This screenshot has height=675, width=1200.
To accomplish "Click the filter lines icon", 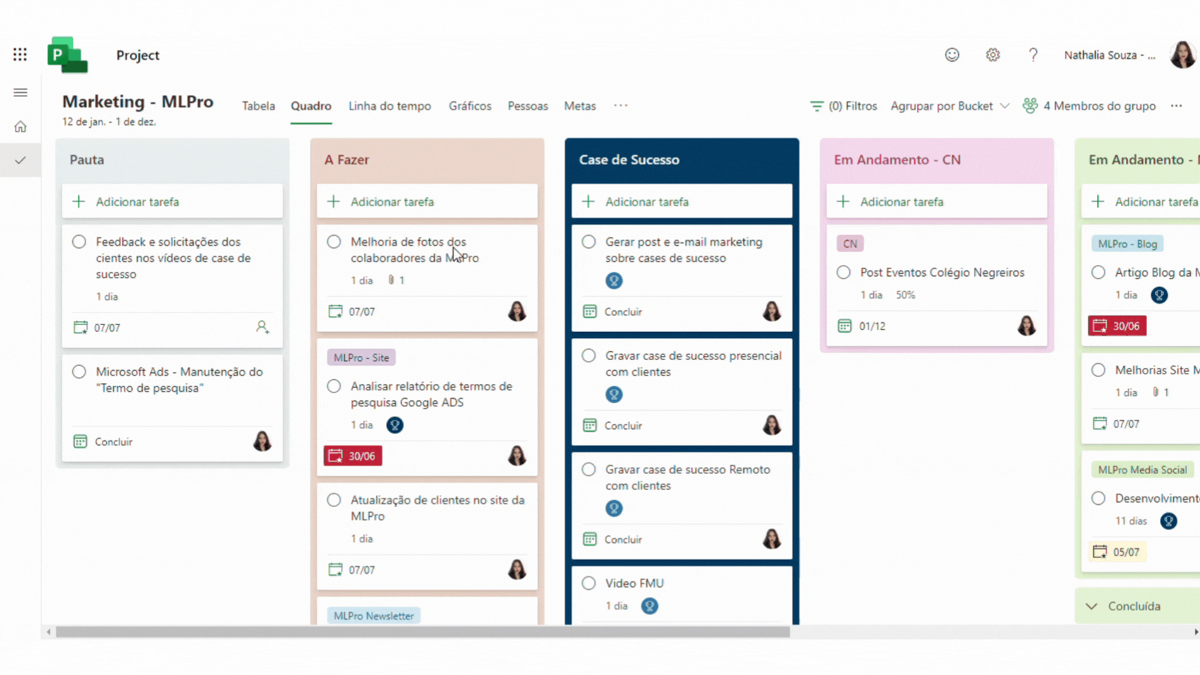I will 816,106.
